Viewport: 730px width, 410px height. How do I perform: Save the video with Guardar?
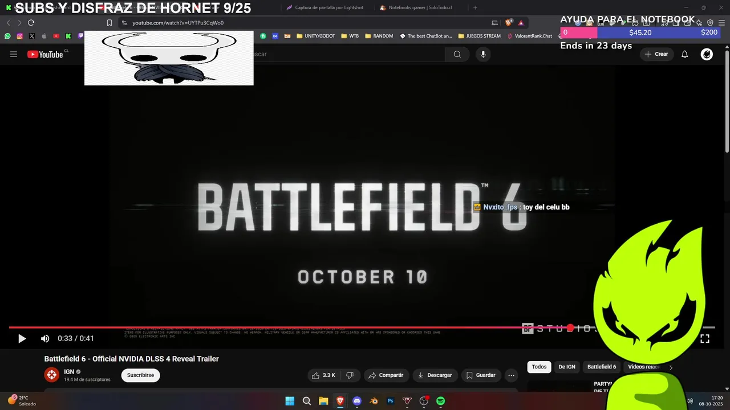point(481,375)
